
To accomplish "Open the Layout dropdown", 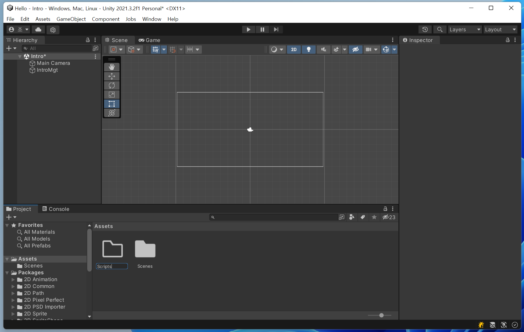I will pyautogui.click(x=501, y=29).
